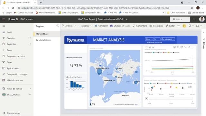Open the Último relative date dropdown
Image resolution: width=206 pixels, height=116 pixels.
[x=149, y=39]
